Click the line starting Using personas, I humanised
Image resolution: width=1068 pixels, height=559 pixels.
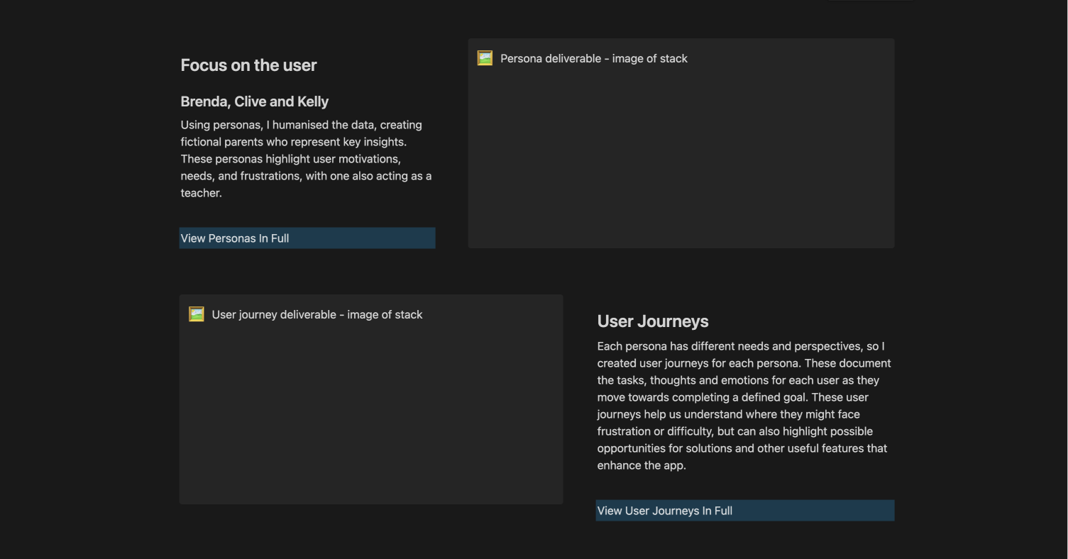pos(301,125)
